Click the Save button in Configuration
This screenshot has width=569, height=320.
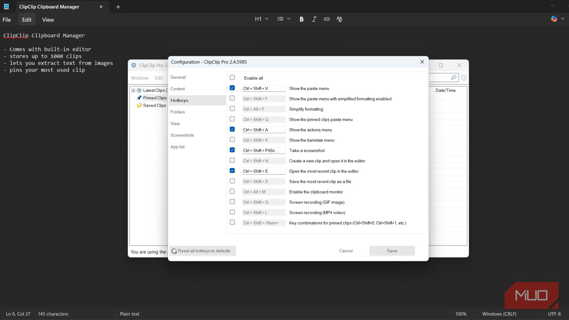pyautogui.click(x=392, y=251)
